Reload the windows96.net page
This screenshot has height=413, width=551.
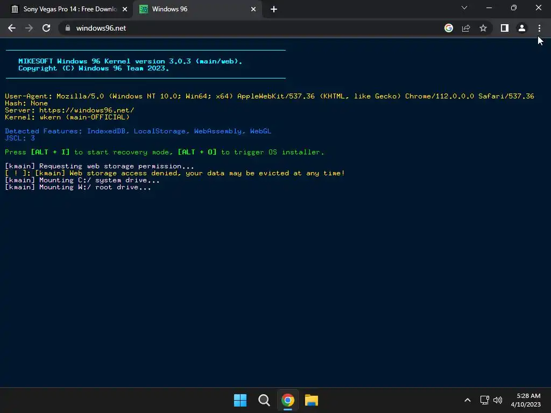[46, 28]
